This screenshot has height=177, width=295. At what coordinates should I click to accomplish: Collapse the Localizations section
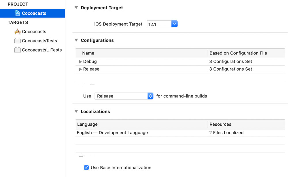point(76,112)
